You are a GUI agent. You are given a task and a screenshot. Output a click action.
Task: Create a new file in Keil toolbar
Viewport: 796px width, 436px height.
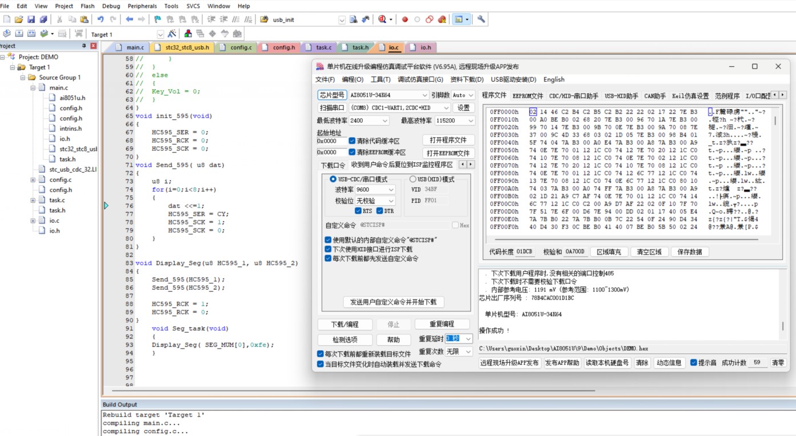[7, 19]
